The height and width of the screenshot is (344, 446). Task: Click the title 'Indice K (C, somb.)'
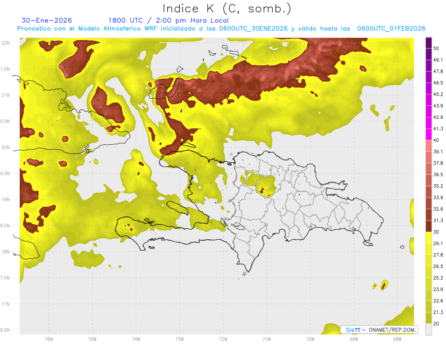(227, 9)
